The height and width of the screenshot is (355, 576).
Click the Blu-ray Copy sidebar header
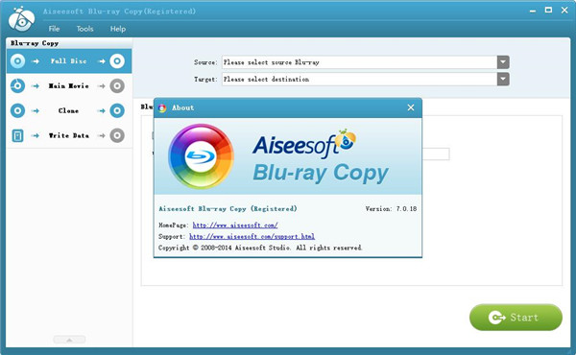pyautogui.click(x=35, y=43)
